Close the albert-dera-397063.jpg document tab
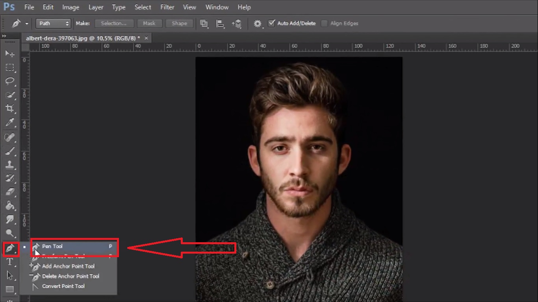The height and width of the screenshot is (302, 538). [x=147, y=38]
